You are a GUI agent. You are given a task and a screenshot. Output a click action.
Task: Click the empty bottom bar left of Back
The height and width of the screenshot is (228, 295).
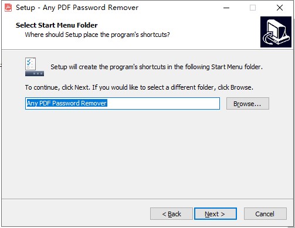point(76,214)
